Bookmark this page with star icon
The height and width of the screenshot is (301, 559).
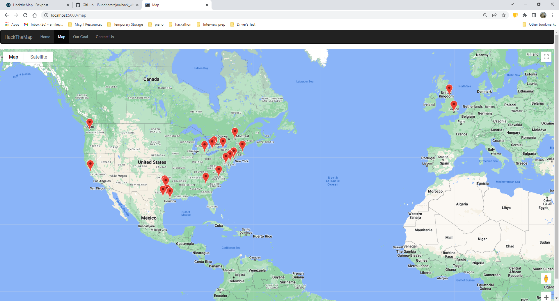tap(504, 15)
